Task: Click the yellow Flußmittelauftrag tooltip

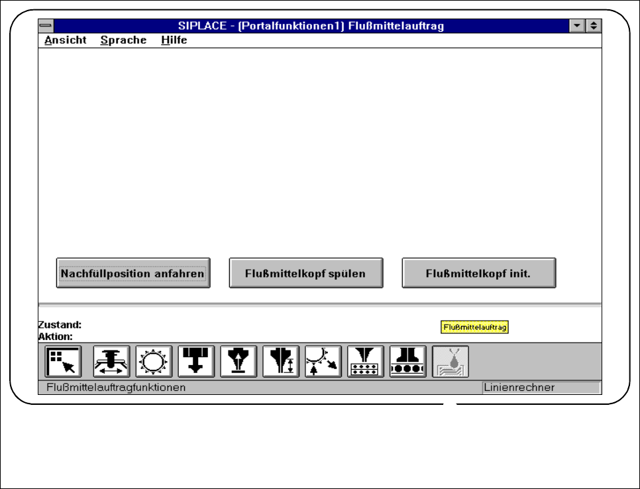Action: point(474,327)
